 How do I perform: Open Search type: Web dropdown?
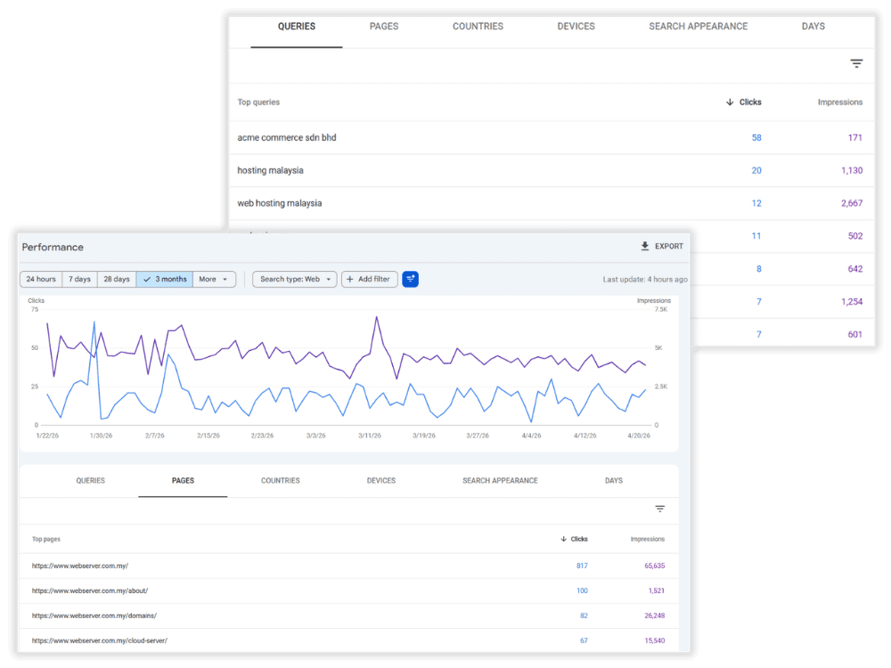coord(294,279)
